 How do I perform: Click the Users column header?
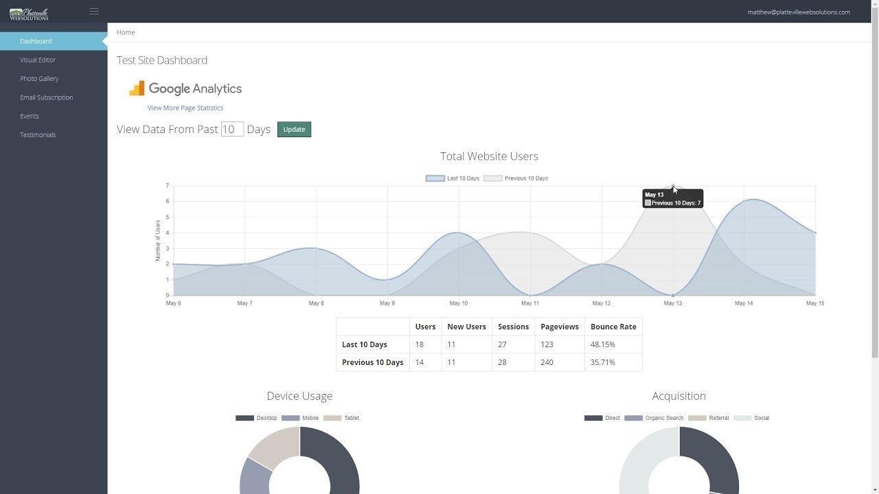425,327
